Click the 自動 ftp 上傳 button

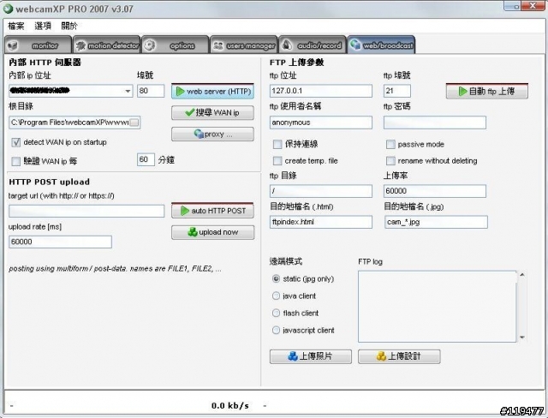pos(487,91)
